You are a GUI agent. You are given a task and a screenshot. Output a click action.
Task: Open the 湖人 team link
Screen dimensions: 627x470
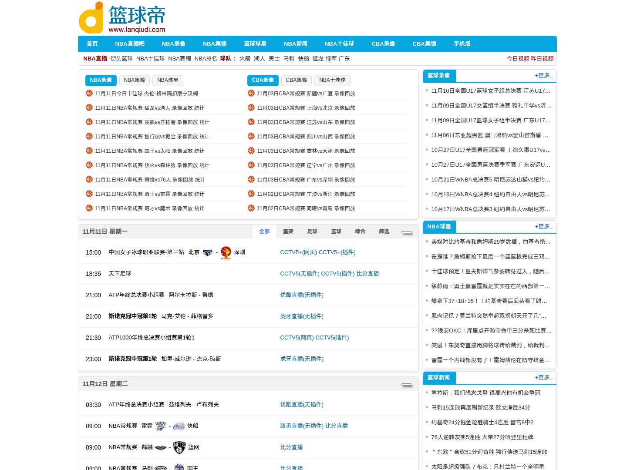coord(260,58)
